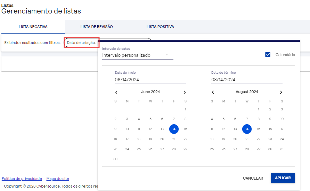310x191 pixels.
Task: Open the Intervalo de datas dropdown
Action: click(138, 55)
